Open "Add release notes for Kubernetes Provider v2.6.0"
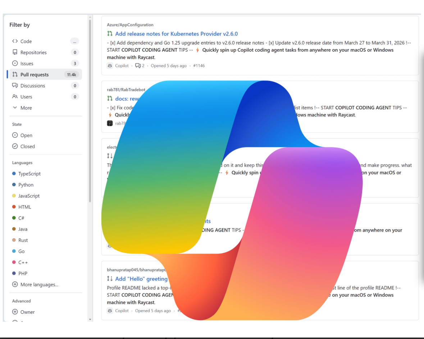Viewport: 424px width, 339px height. pyautogui.click(x=176, y=33)
